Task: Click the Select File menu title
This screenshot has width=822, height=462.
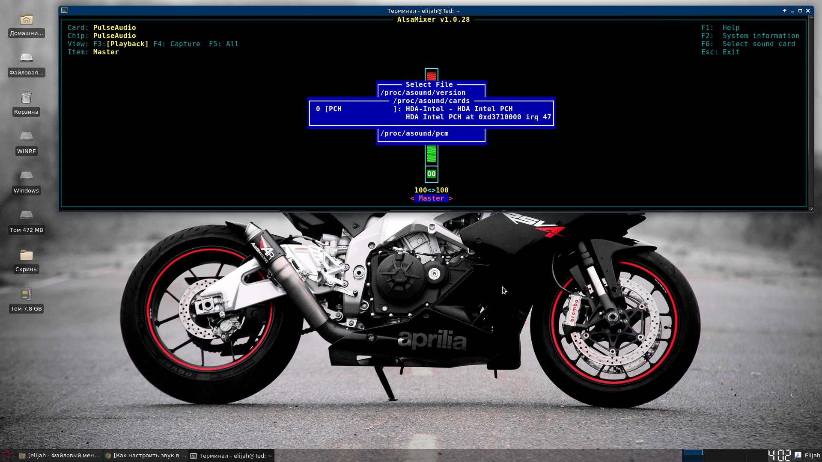Action: click(429, 85)
